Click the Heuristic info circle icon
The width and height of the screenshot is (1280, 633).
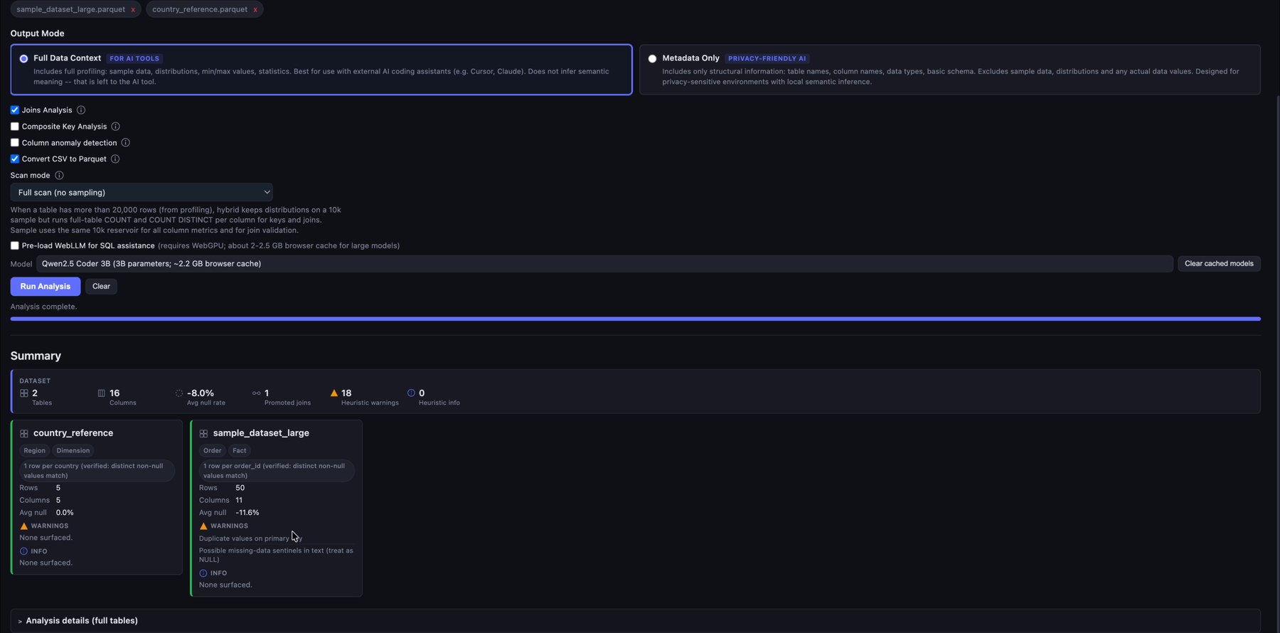tap(411, 393)
